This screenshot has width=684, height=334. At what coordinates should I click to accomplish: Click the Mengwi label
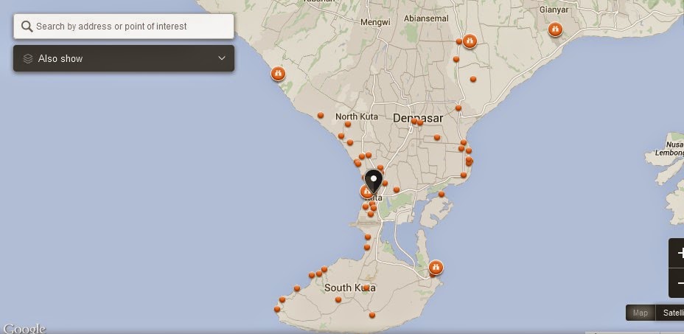(375, 22)
